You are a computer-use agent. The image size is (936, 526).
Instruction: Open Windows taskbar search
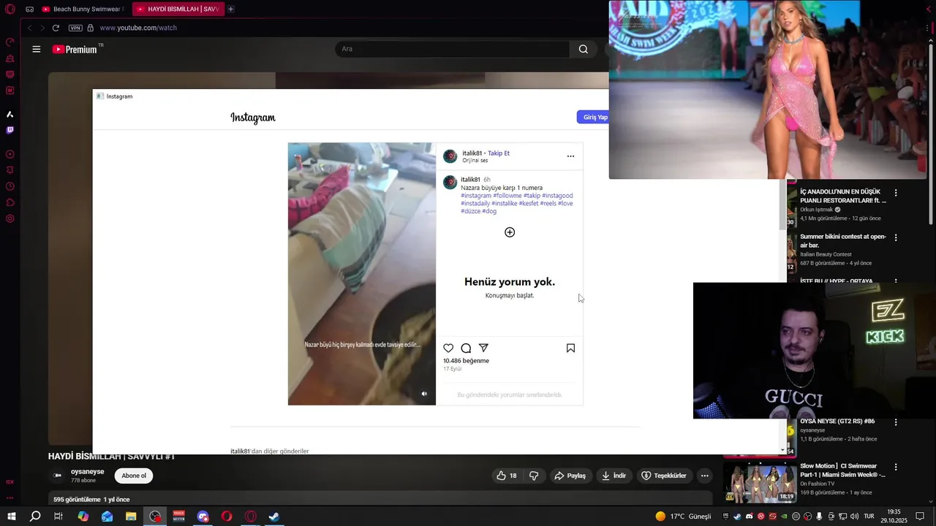click(35, 517)
